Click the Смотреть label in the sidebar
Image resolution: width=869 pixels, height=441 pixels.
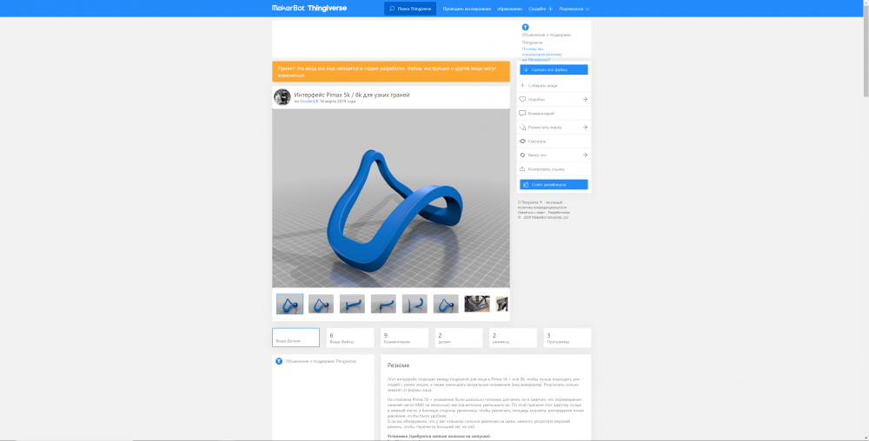537,142
